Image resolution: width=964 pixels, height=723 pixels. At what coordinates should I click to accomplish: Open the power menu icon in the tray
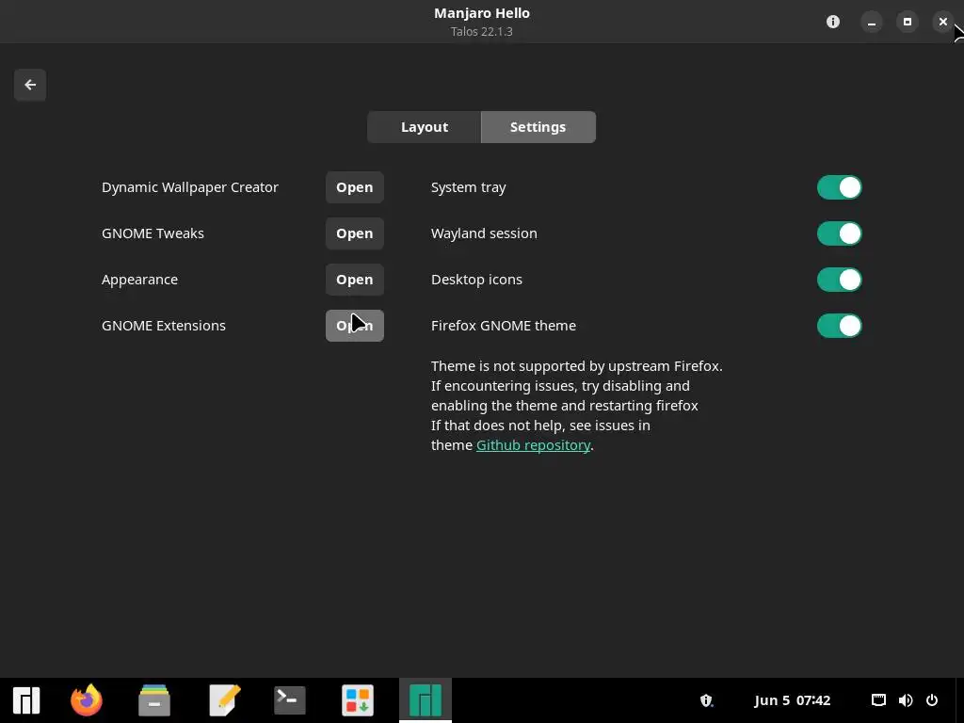932,700
